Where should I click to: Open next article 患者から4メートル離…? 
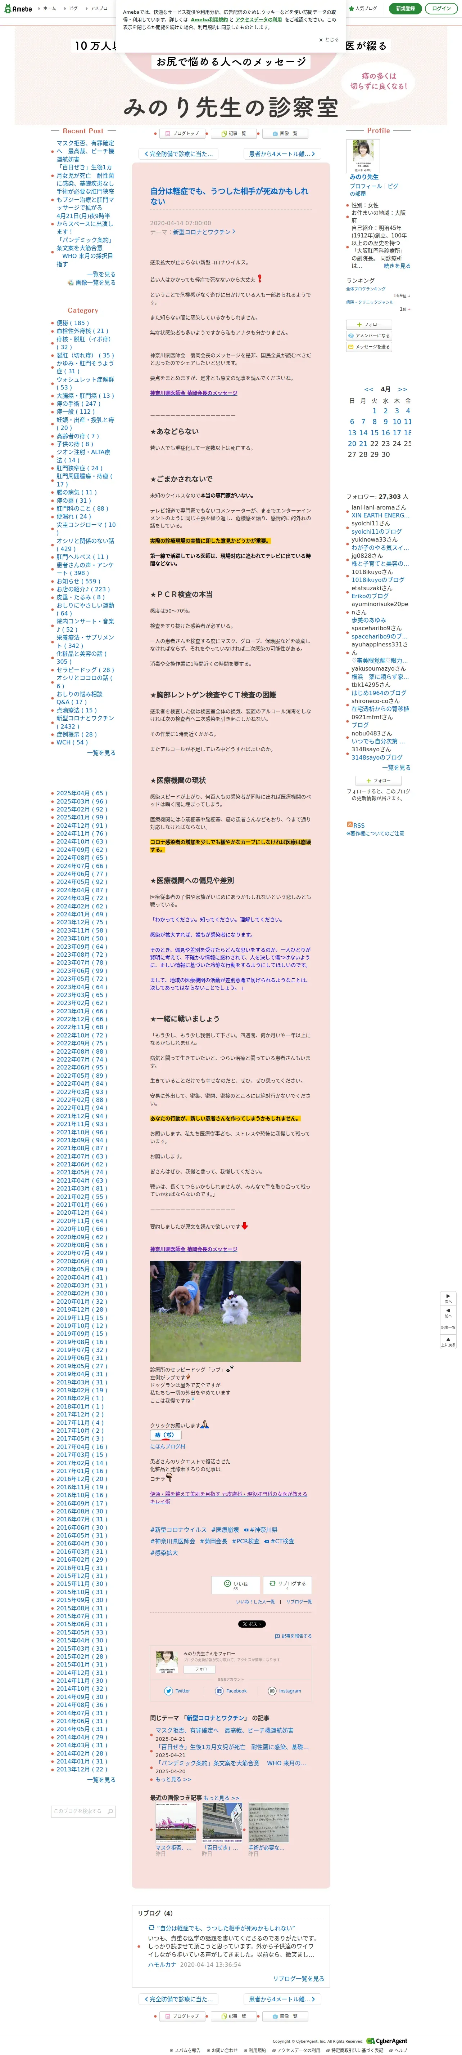click(x=282, y=154)
